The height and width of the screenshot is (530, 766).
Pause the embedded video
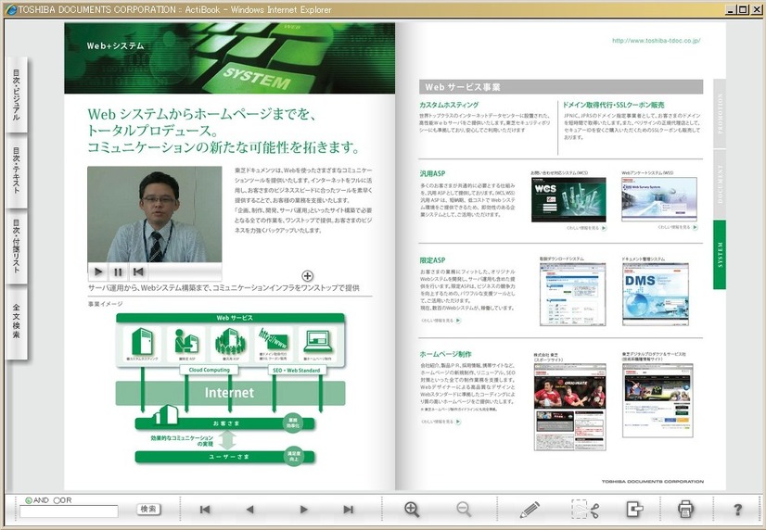[118, 271]
